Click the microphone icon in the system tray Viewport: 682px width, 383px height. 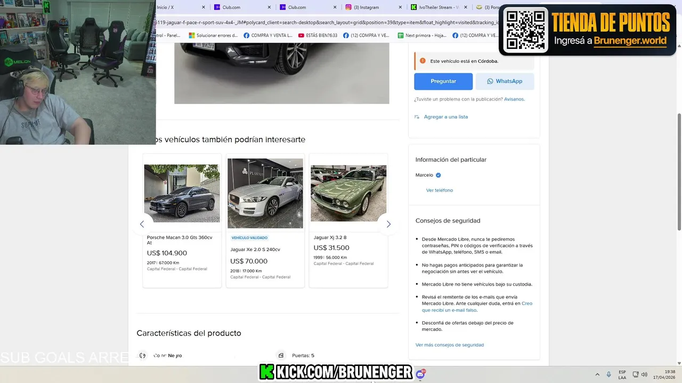tap(609, 374)
